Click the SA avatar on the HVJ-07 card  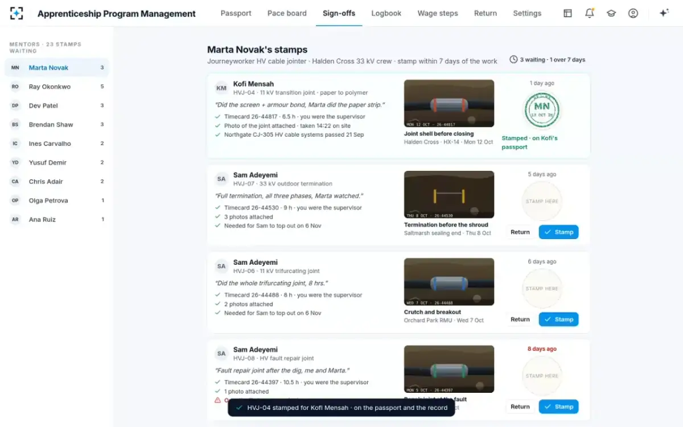(x=221, y=179)
